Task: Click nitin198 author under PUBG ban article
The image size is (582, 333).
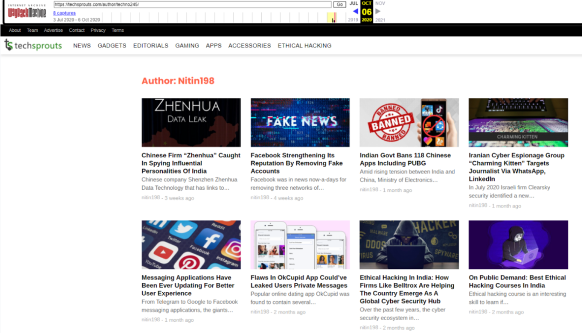Action: [x=369, y=190]
